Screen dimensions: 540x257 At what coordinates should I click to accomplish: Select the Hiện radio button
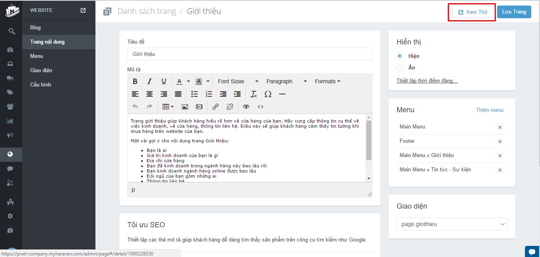click(400, 56)
